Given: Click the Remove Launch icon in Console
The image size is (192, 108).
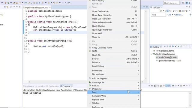Looking at the screenshot, I should tap(152, 86).
